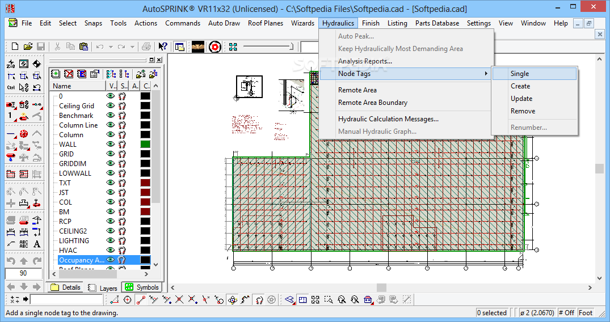Screen dimensions: 610x322
Task: Click the context help pointer icon
Action: point(163,46)
